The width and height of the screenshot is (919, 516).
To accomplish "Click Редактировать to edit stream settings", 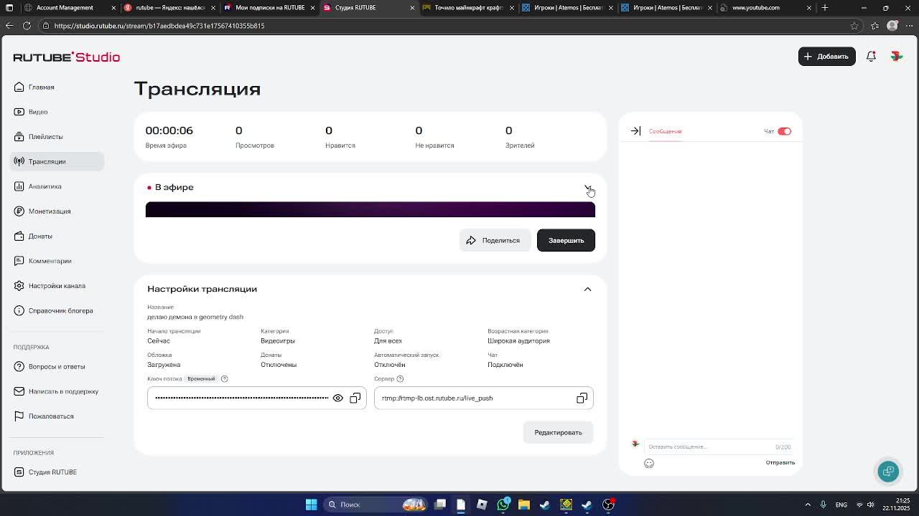I will tap(558, 432).
